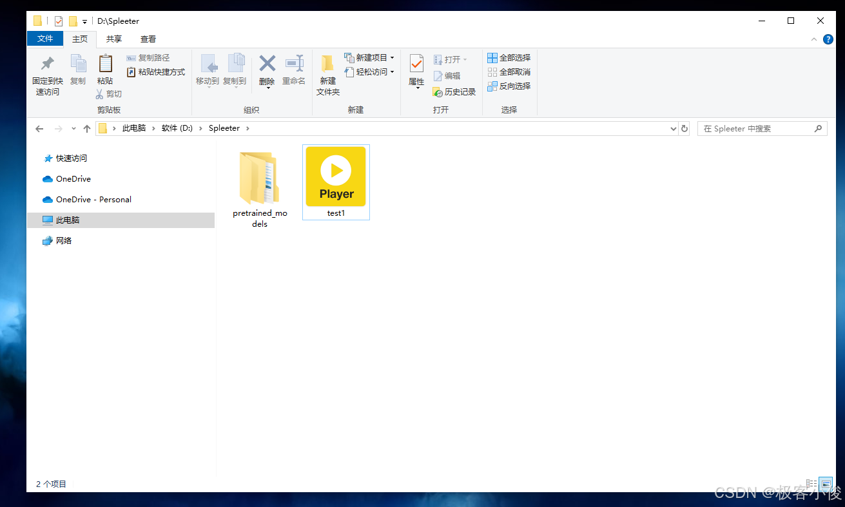Click the search box for Spleeter

click(x=762, y=129)
